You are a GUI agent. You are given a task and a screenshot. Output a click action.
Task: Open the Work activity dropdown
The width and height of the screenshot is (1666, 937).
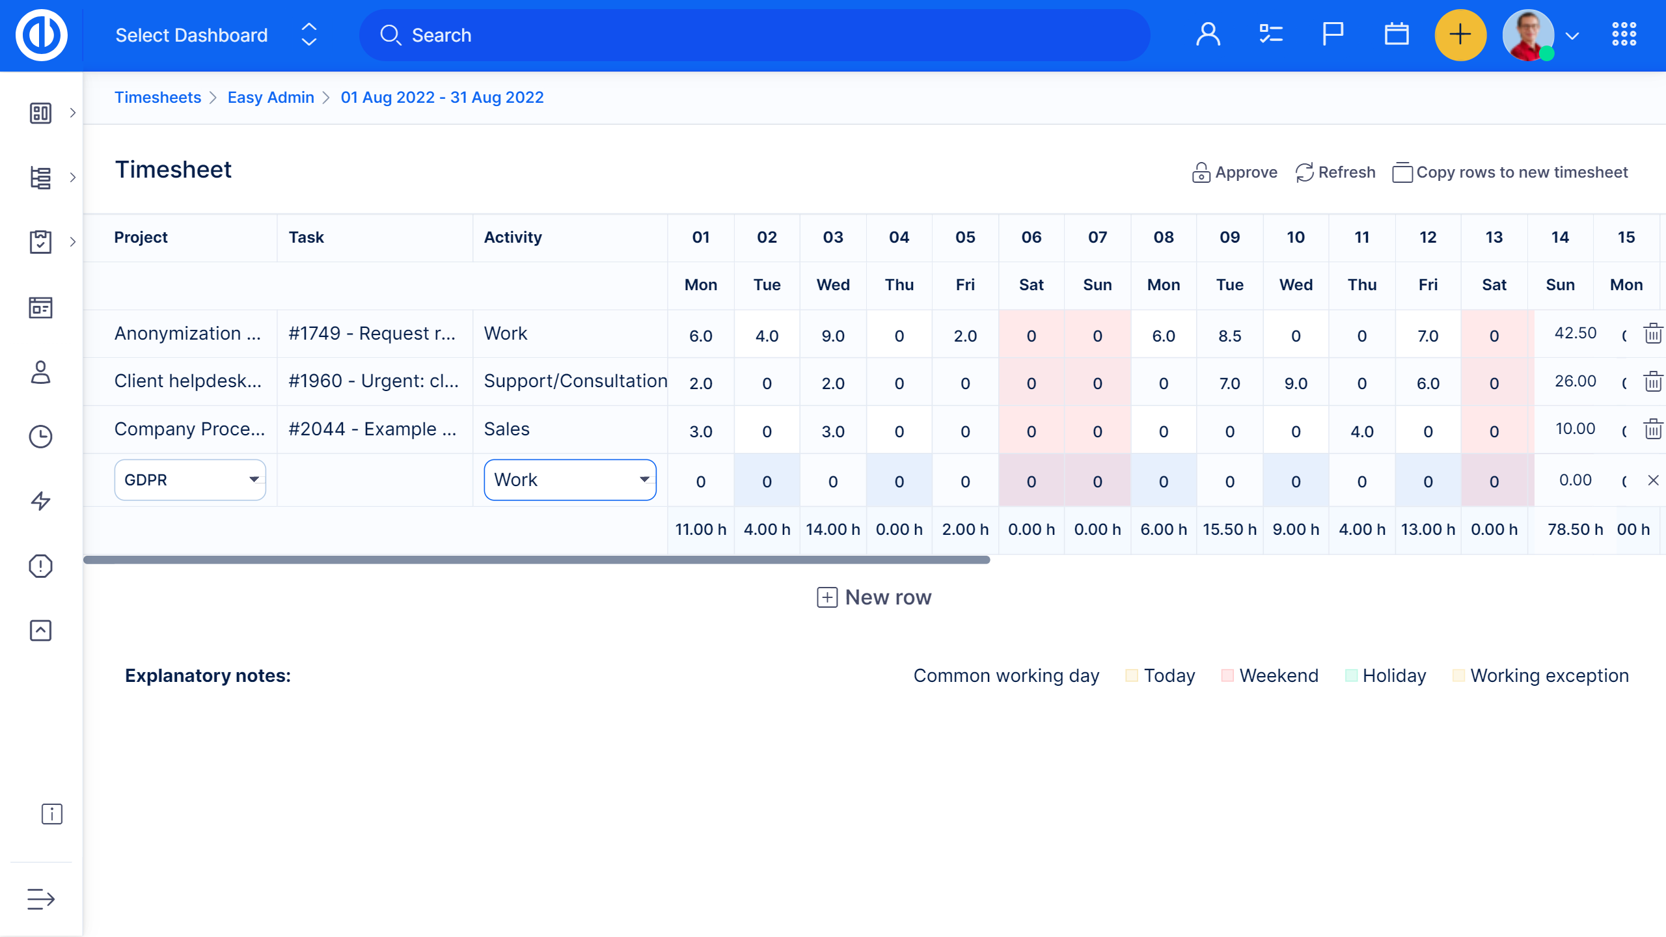pyautogui.click(x=569, y=480)
